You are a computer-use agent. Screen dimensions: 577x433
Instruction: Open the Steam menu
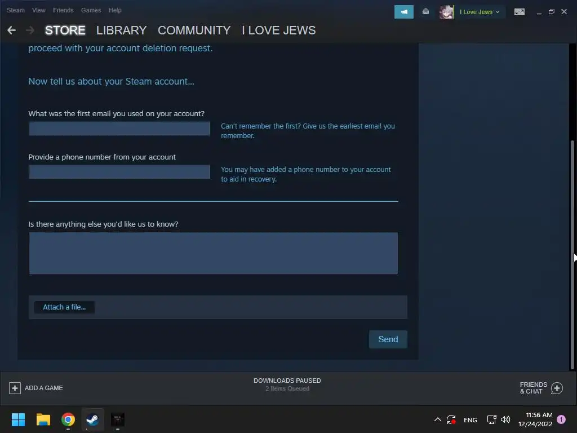[x=15, y=10]
